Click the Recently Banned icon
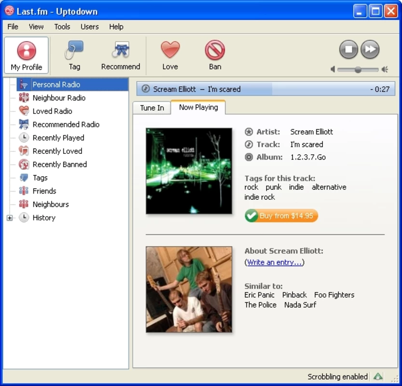 coord(24,165)
